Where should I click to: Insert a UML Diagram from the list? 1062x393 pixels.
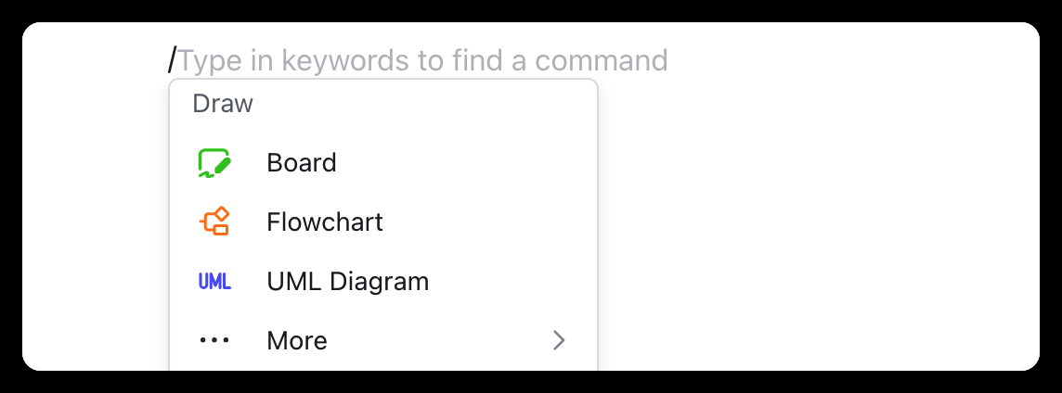(383, 282)
